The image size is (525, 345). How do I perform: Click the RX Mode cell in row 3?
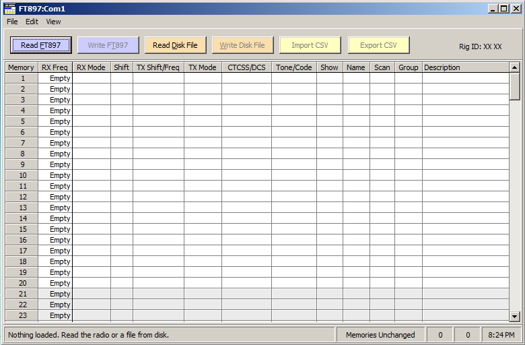92,100
